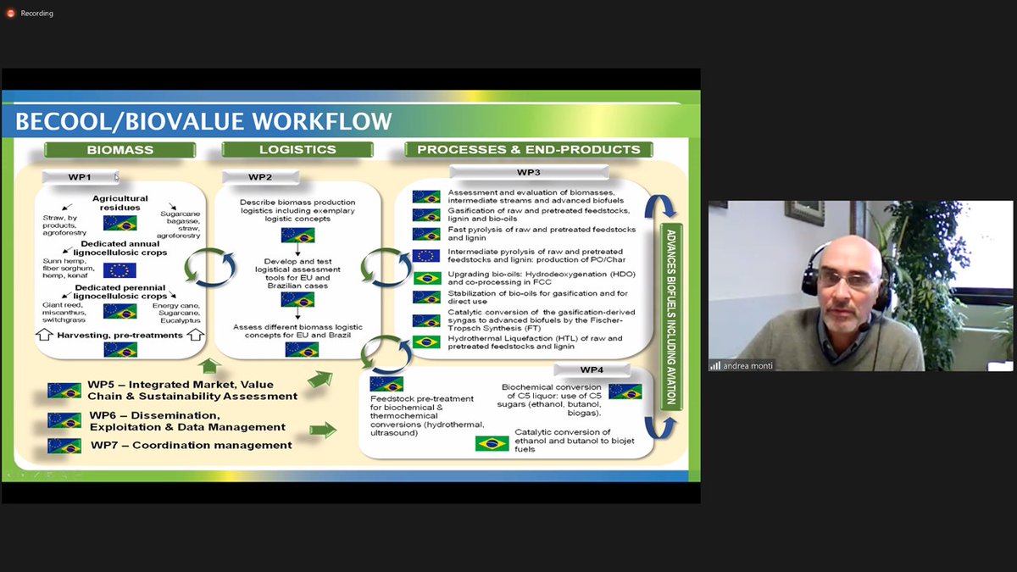Image resolution: width=1017 pixels, height=572 pixels.
Task: Click the WP2 label box
Action: pos(260,177)
